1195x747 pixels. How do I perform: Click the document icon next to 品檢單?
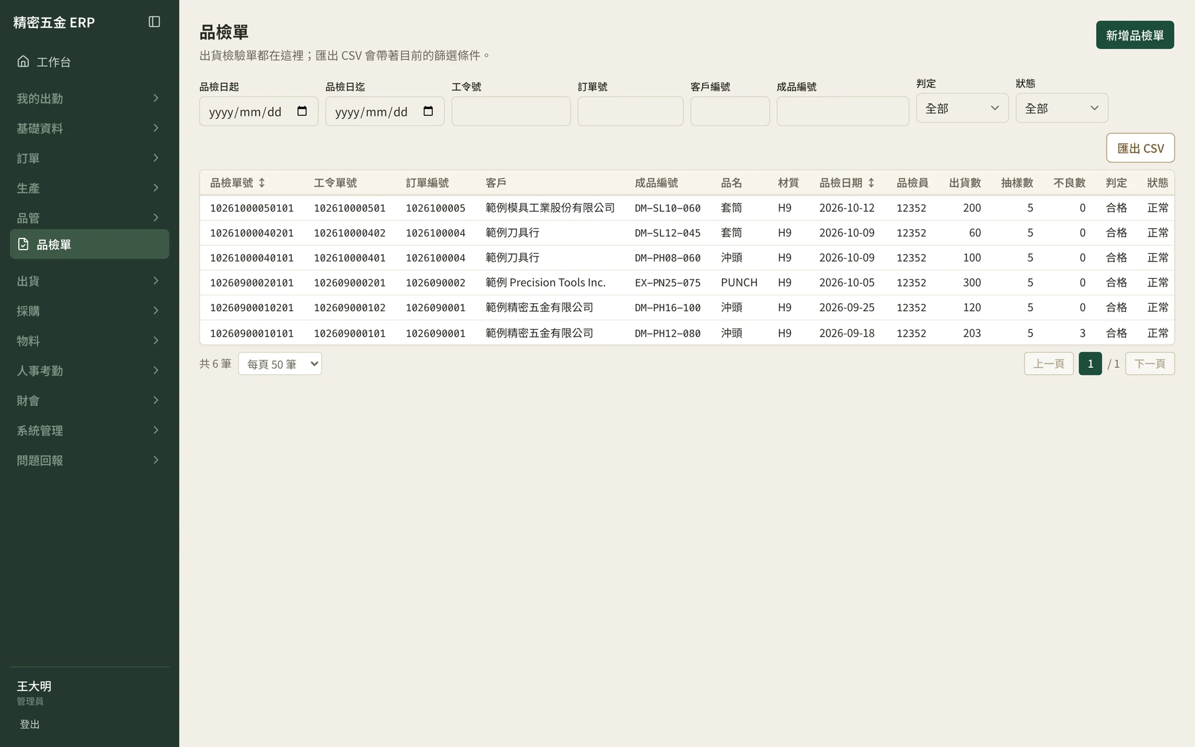tap(23, 244)
